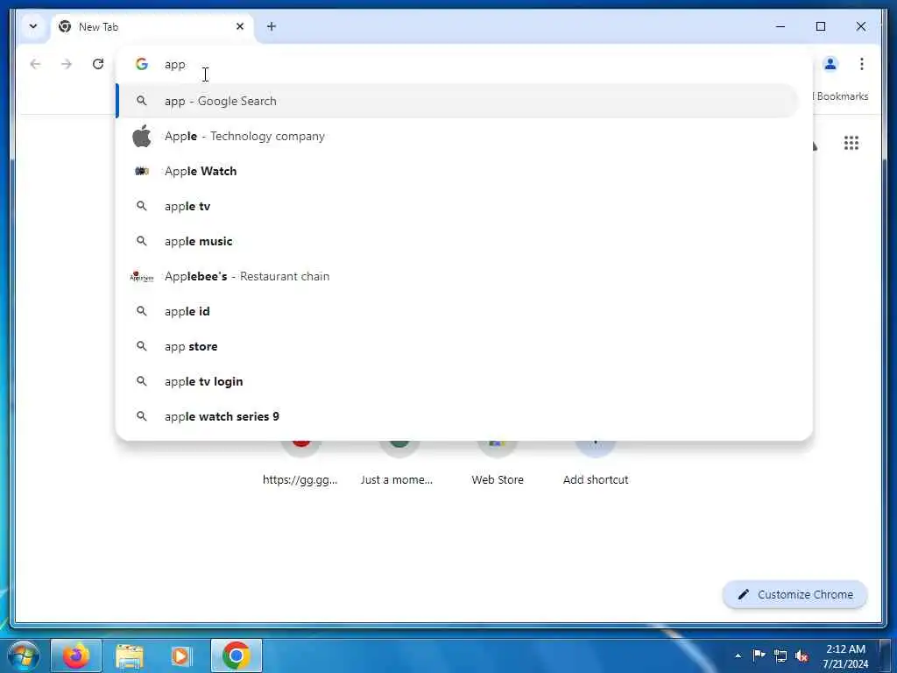Select the 'apple music' suggestion
Viewport: 897px width, 673px height.
point(456,241)
